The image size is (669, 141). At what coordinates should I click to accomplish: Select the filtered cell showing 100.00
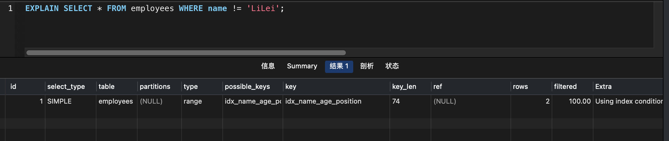(x=579, y=101)
